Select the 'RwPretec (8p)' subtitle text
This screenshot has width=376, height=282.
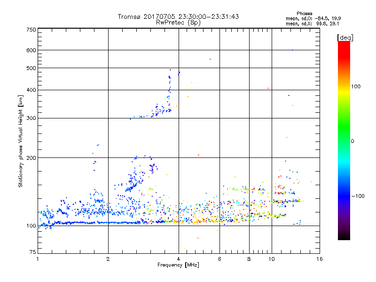tap(179, 23)
